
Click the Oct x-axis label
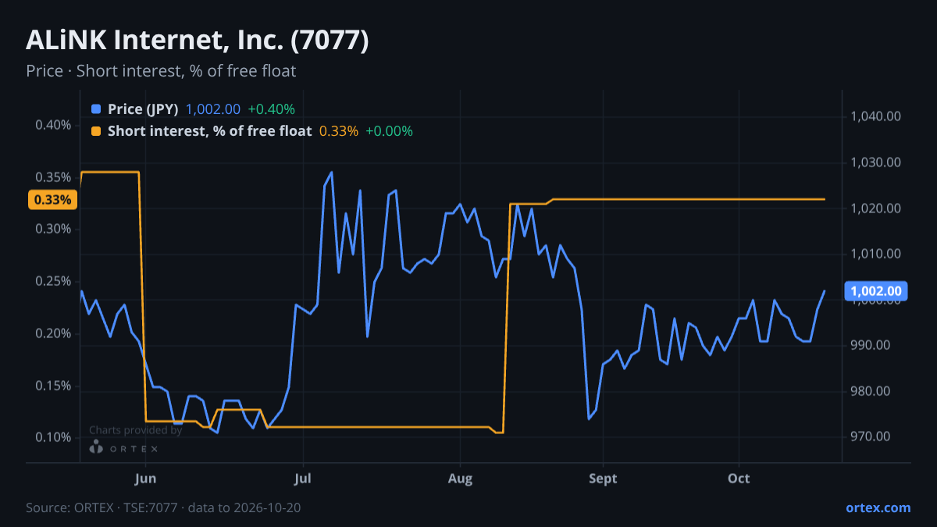coord(739,479)
